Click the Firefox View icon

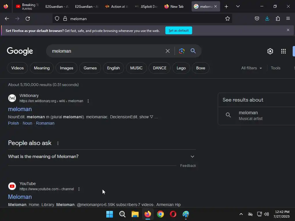click(x=6, y=6)
